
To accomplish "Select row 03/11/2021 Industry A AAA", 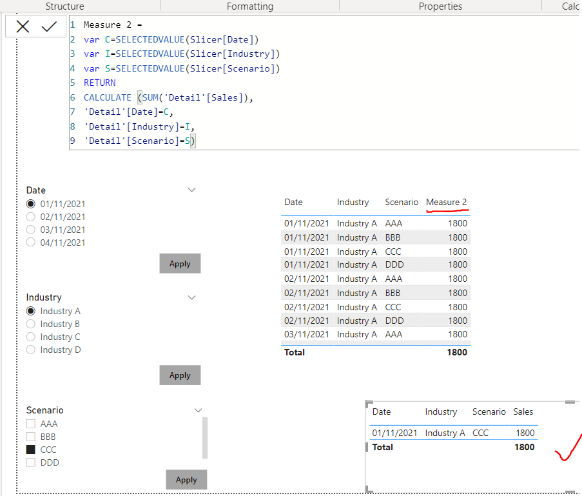I will point(376,334).
